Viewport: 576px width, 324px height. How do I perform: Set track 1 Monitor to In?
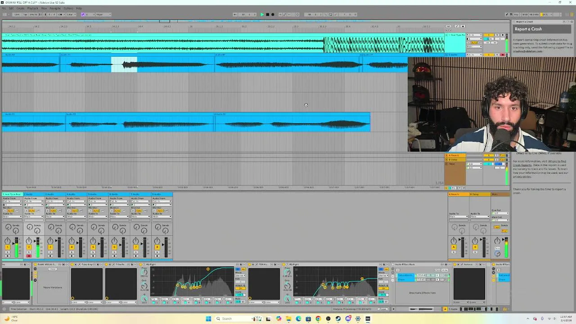[x=4, y=211]
